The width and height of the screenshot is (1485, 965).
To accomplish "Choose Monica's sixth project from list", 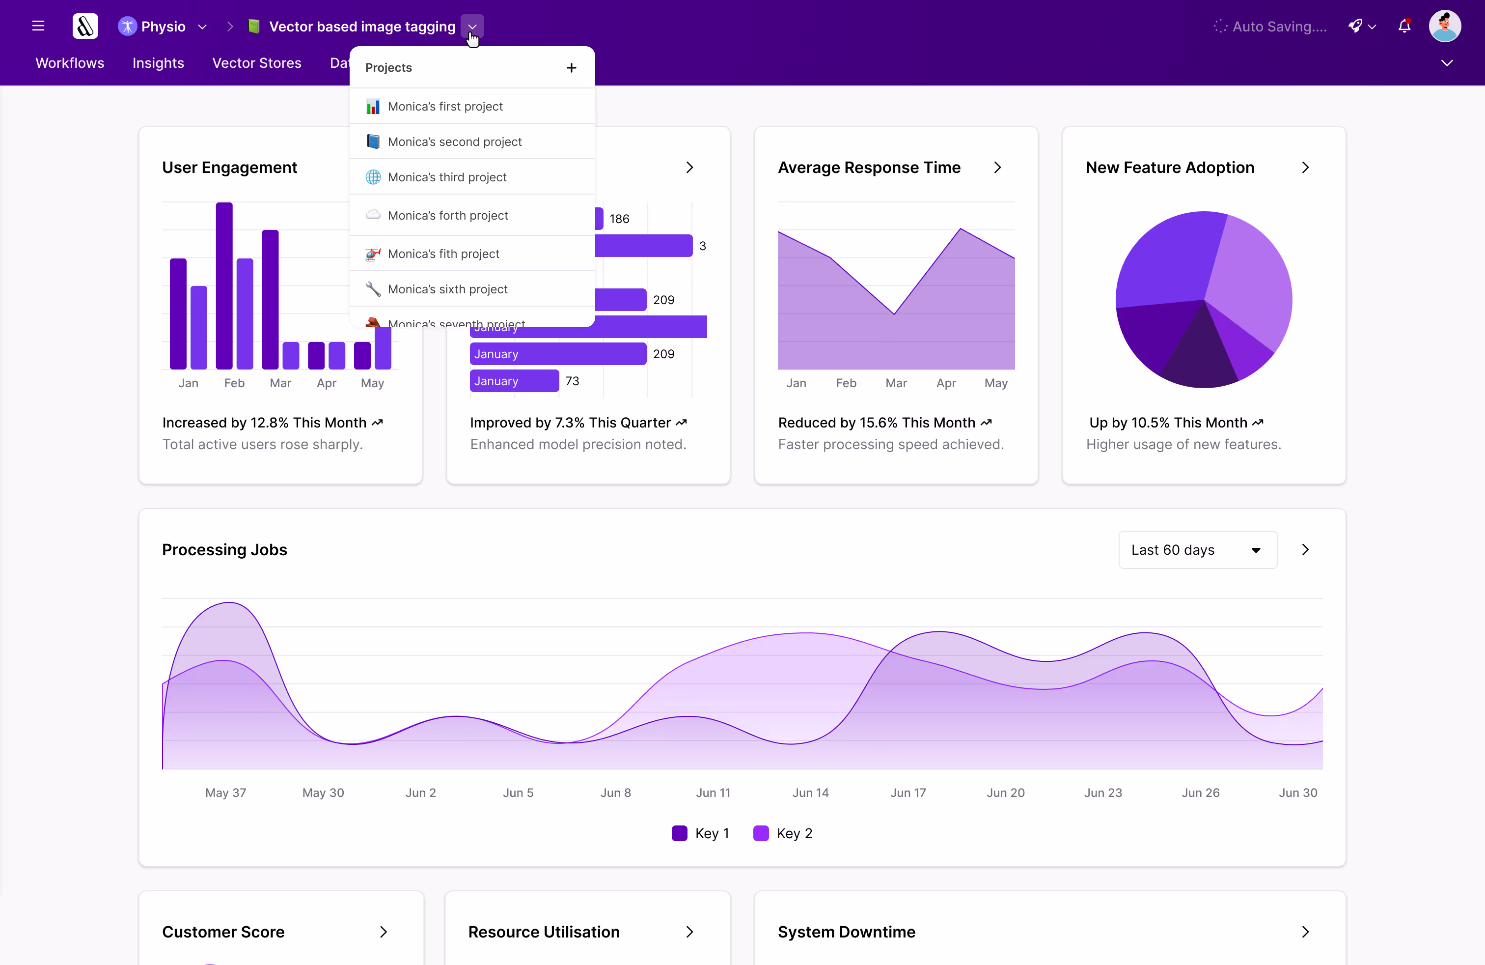I will click(x=447, y=289).
